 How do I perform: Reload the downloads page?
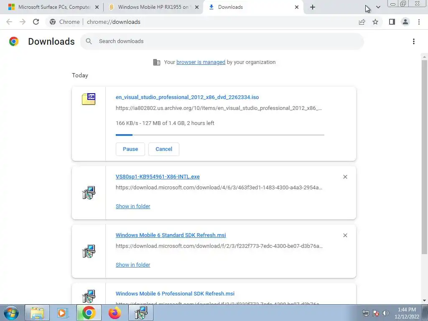pyautogui.click(x=36, y=22)
